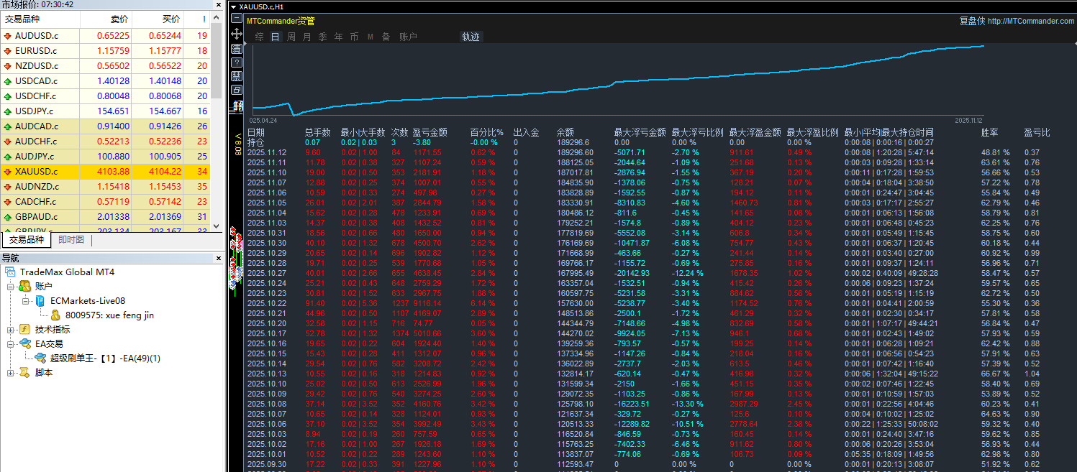1077x472 pixels.
Task: Open the 即时图 tab
Action: (x=71, y=240)
